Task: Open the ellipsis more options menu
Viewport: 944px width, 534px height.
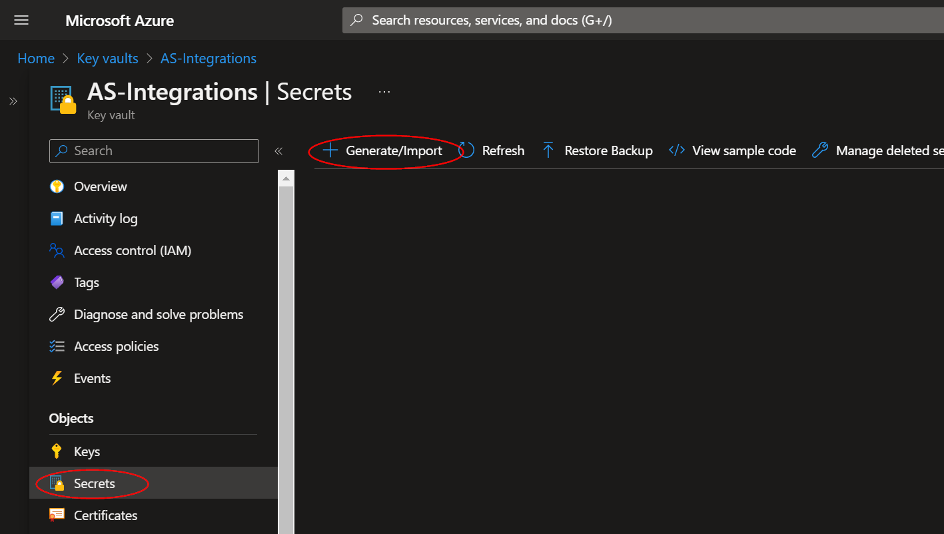Action: (x=384, y=92)
